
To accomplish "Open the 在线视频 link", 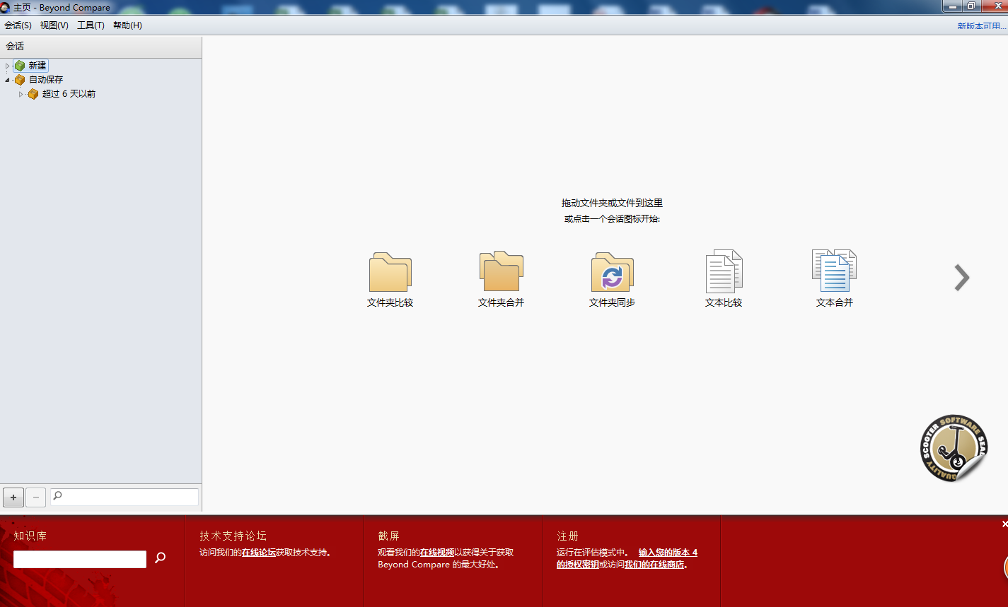I will (x=437, y=553).
